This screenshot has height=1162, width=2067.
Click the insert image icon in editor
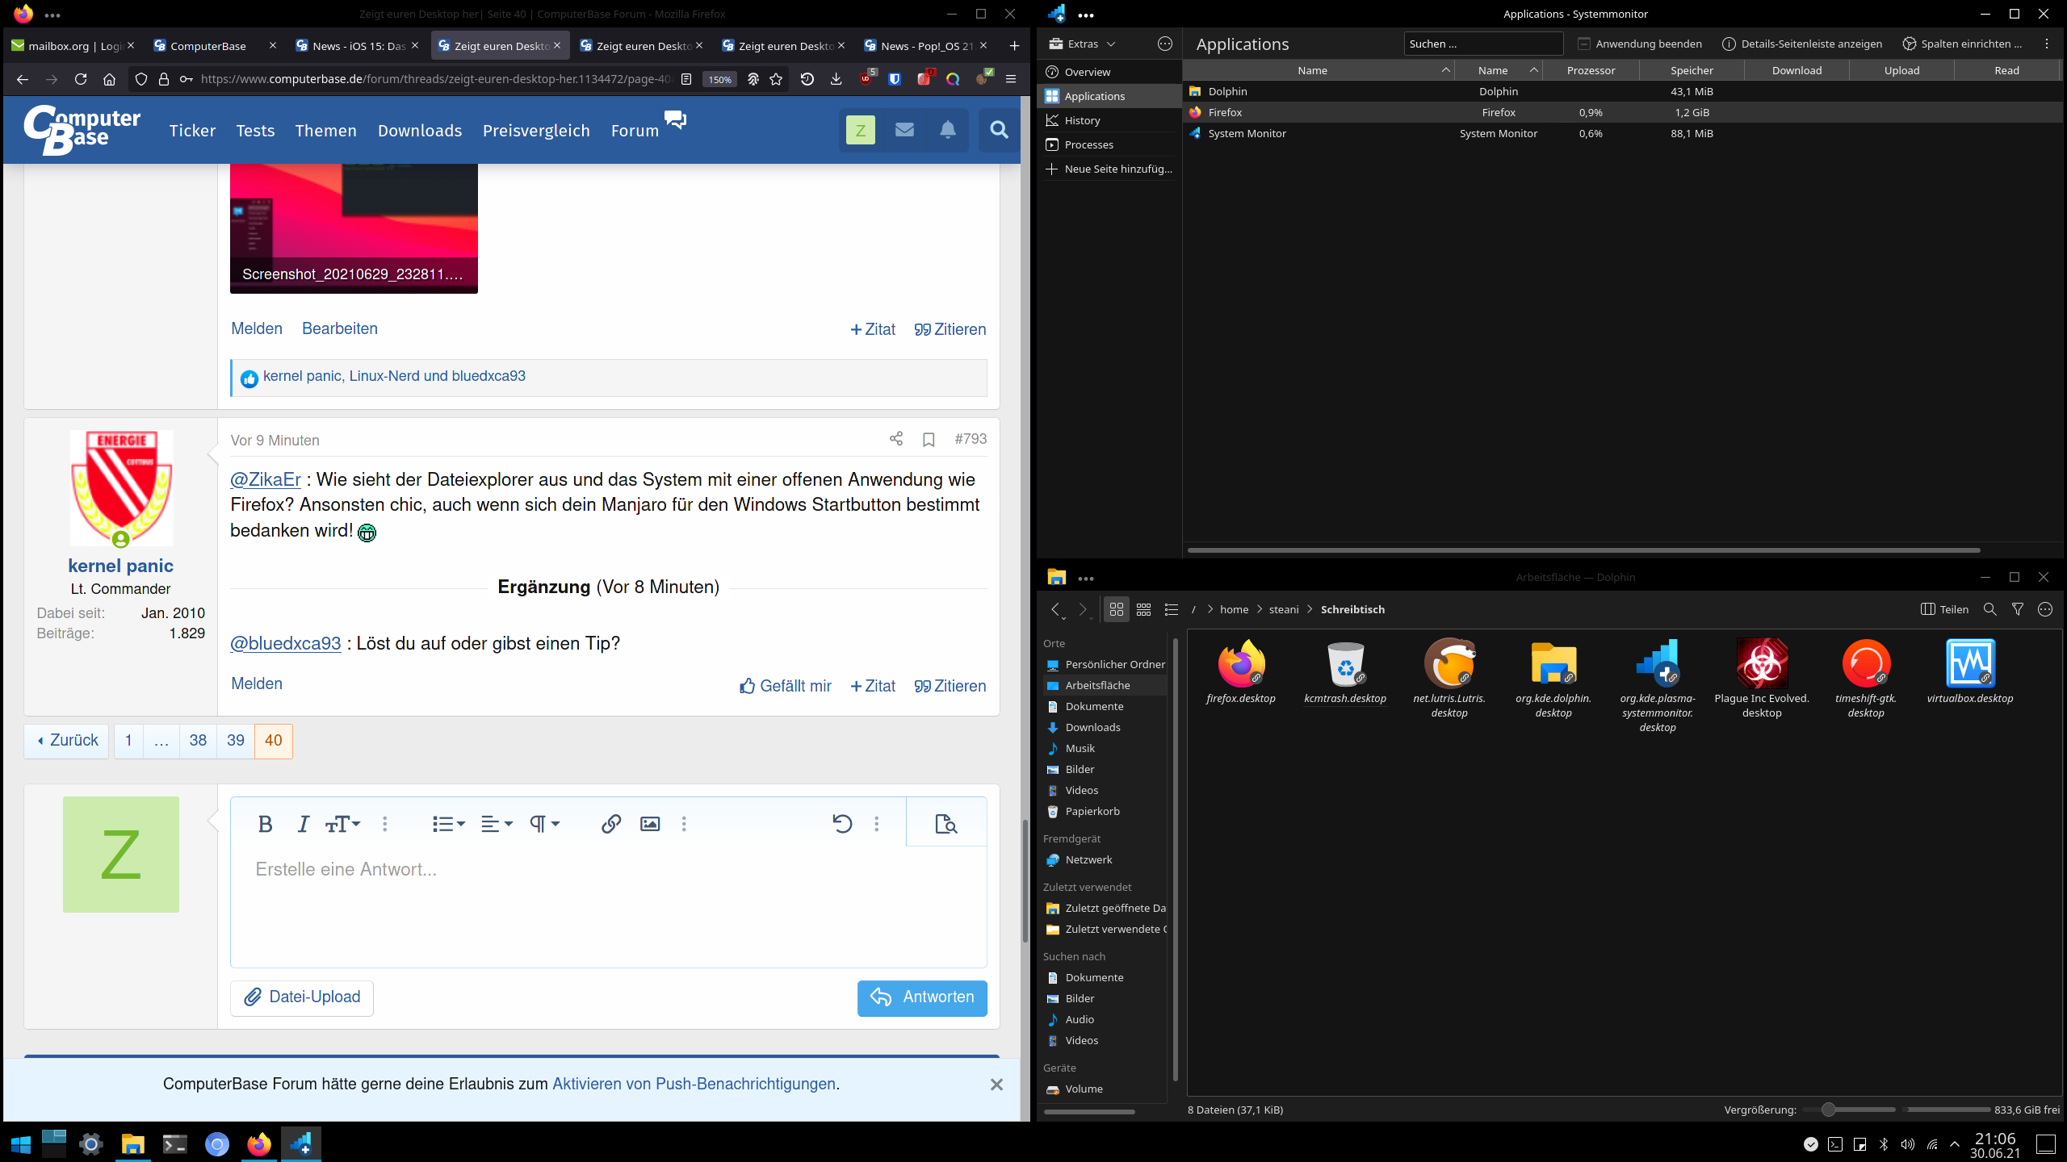pos(650,824)
